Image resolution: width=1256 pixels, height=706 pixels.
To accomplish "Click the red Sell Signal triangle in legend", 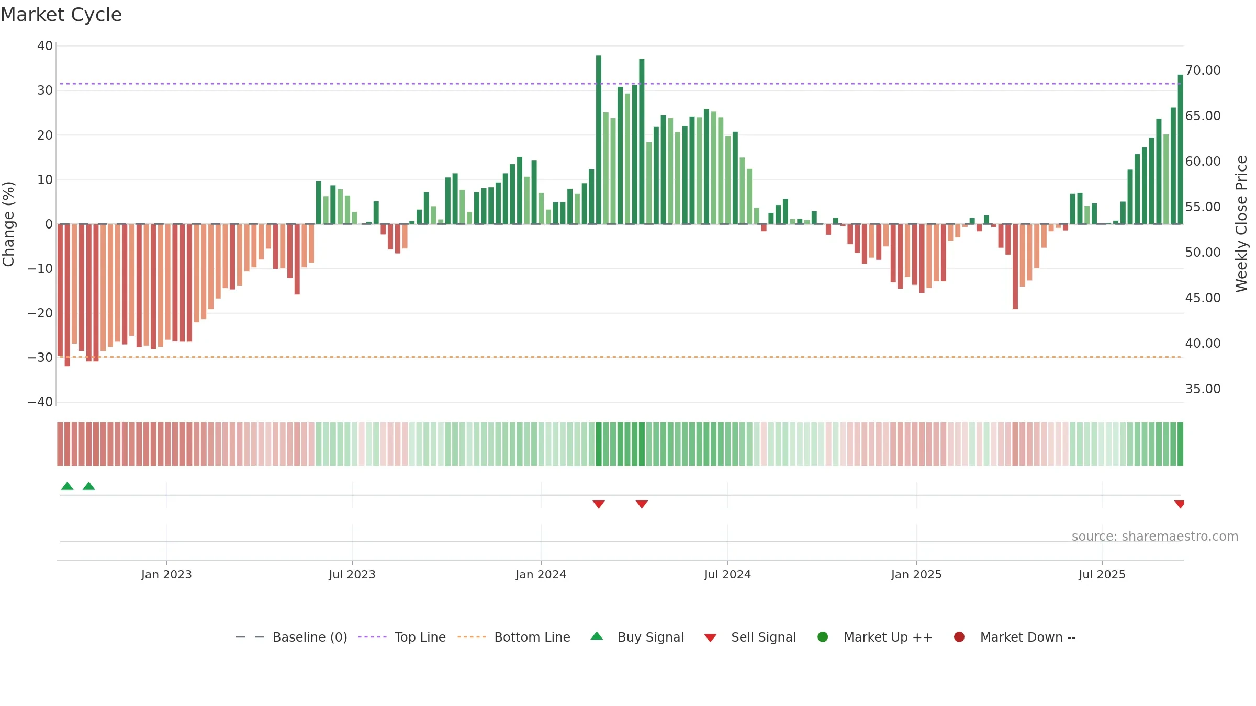I will coord(710,638).
